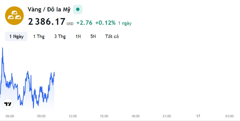
Task: Click the 06:00 time axis label
Action: tap(10, 116)
